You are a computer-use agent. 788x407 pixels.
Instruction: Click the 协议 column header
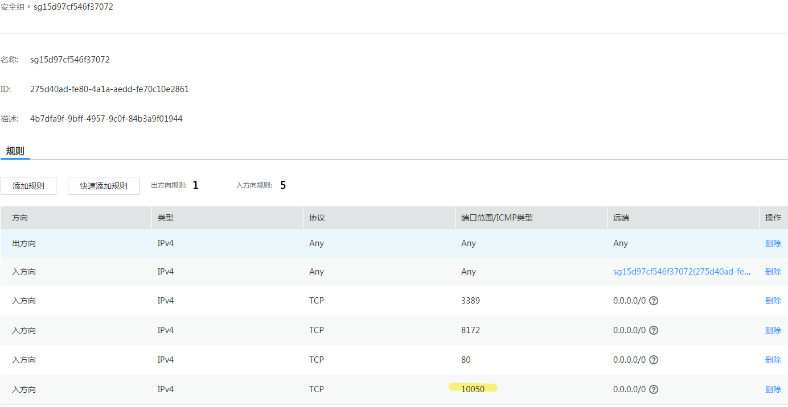point(317,218)
